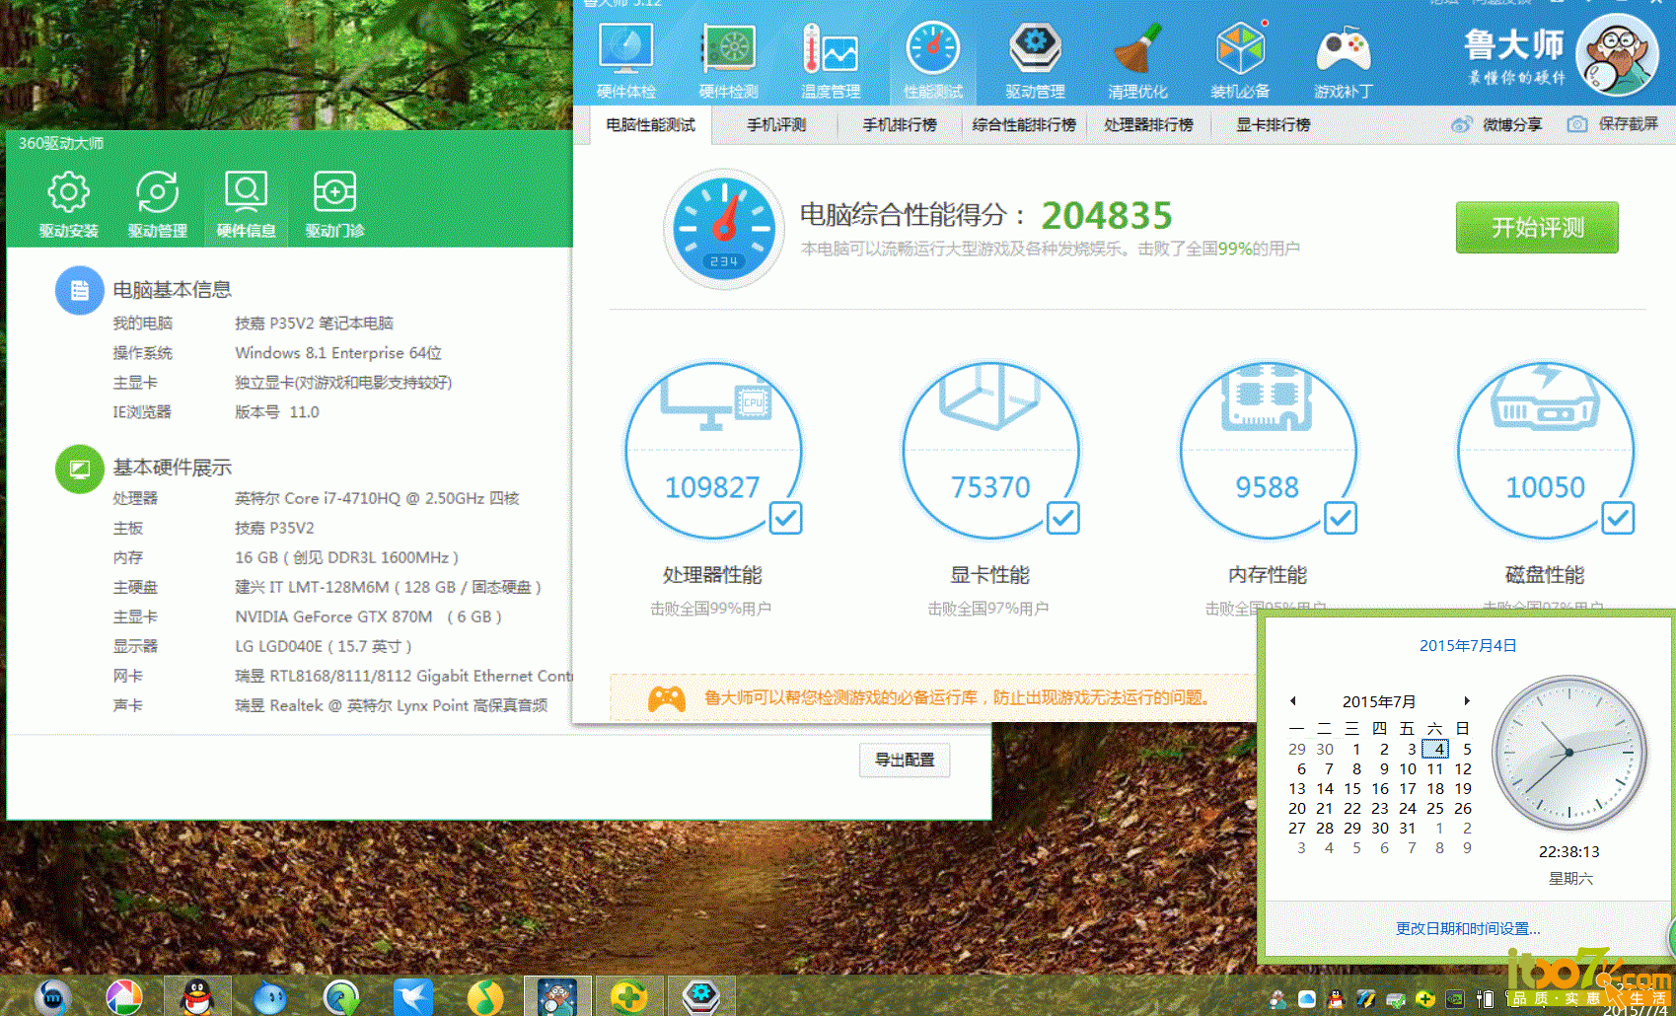The width and height of the screenshot is (1676, 1016).
Task: Select highlighted day 4 in calendar
Action: coord(1436,750)
